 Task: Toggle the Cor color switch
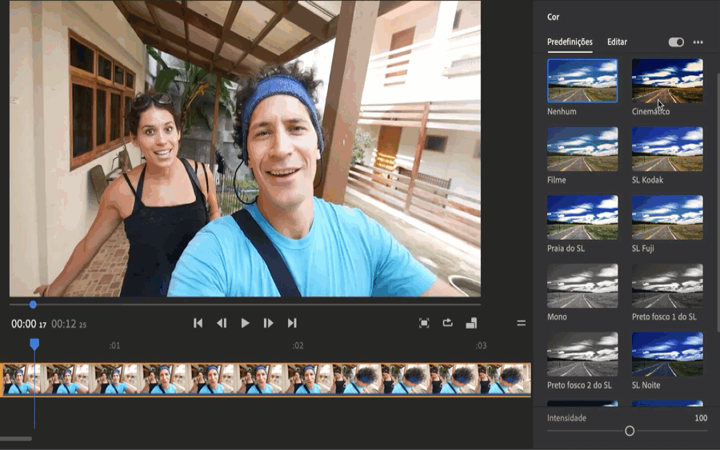[x=676, y=42]
